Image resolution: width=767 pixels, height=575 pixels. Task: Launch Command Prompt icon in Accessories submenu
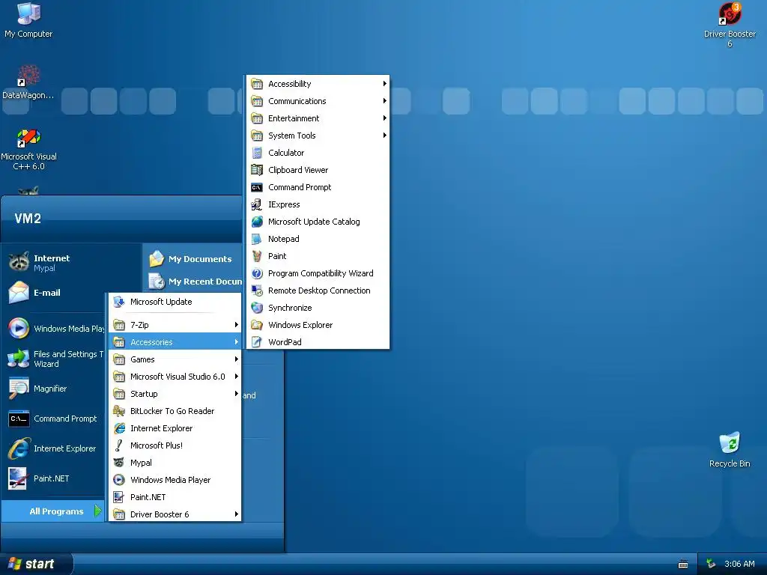pyautogui.click(x=257, y=187)
